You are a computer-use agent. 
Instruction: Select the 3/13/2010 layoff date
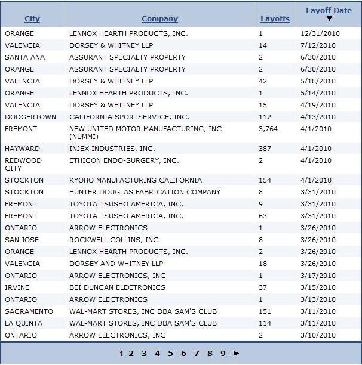click(318, 299)
